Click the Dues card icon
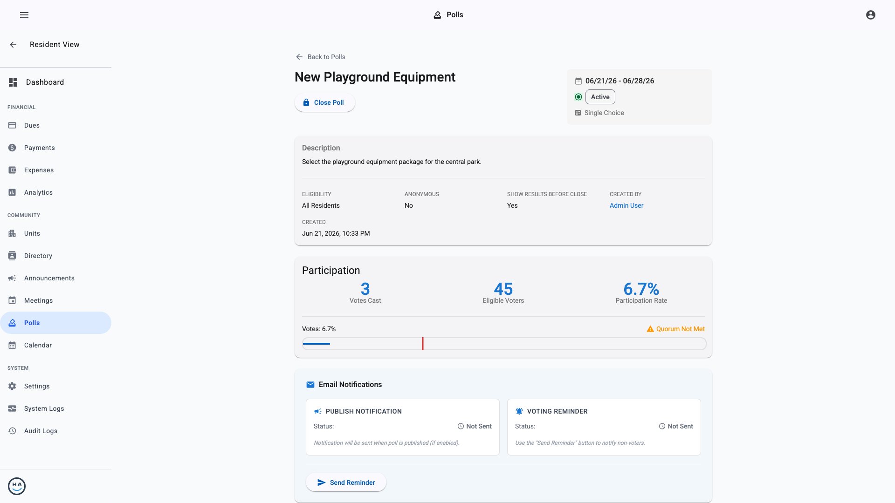Viewport: 895px width, 503px height. point(12,125)
